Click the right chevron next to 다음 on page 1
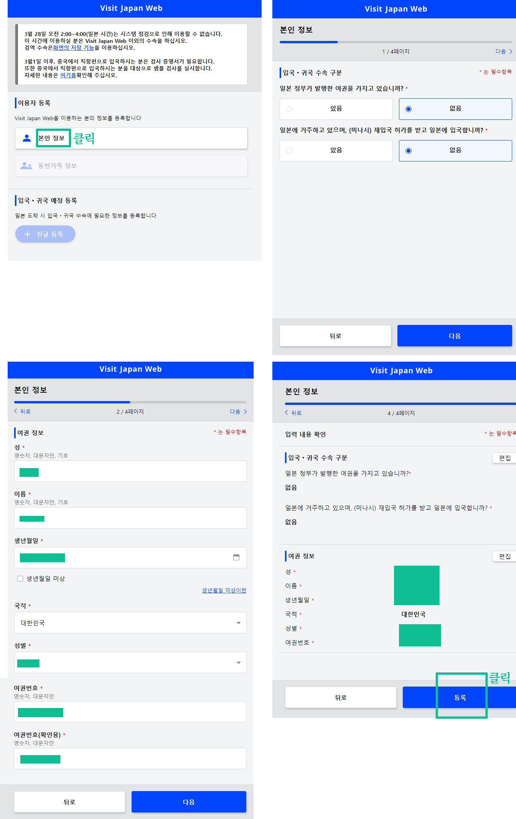This screenshot has height=819, width=516. pos(511,51)
